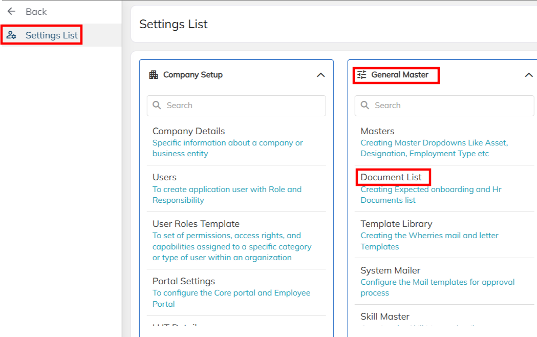Open the Users settings entry

coord(164,177)
